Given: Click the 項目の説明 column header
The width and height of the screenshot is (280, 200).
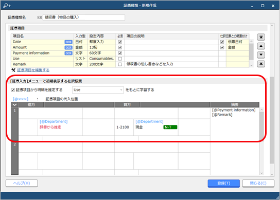Looking at the screenshot, I should click(x=172, y=36).
